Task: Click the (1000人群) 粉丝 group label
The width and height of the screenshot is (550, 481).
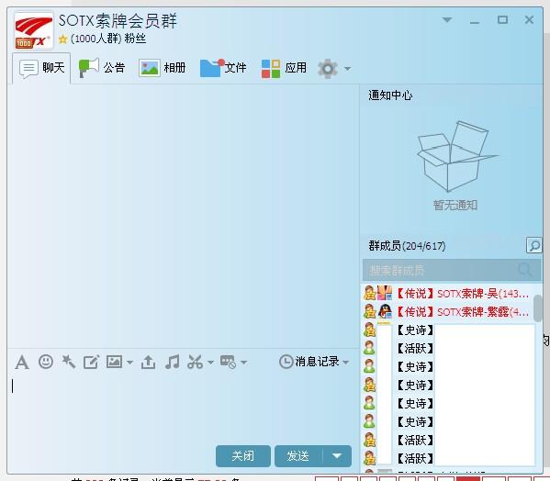Action: [x=108, y=39]
